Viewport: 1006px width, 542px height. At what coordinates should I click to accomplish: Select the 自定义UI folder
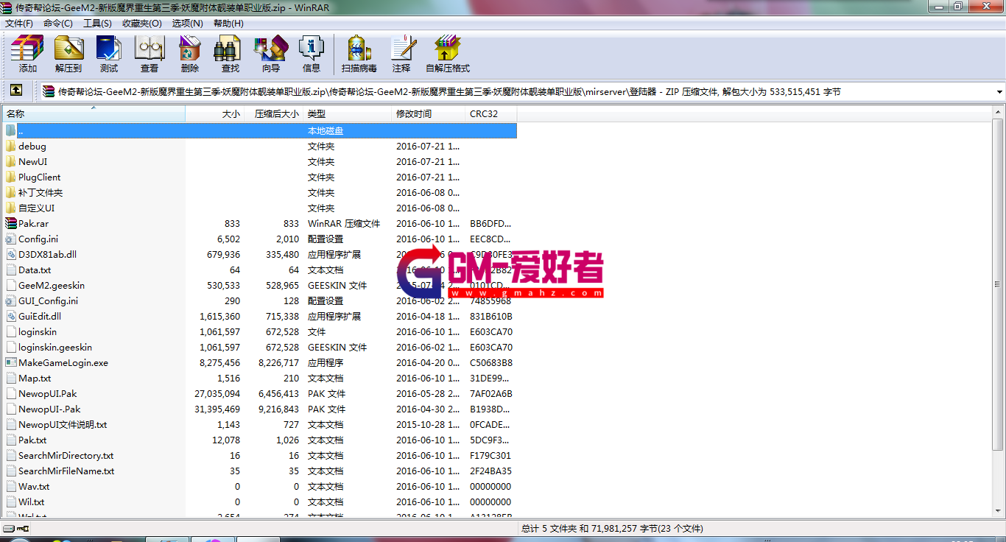36,208
